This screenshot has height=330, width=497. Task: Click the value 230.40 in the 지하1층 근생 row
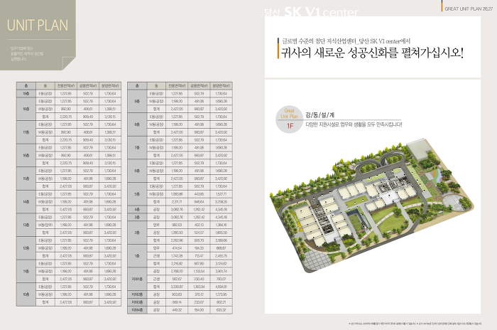click(199, 280)
